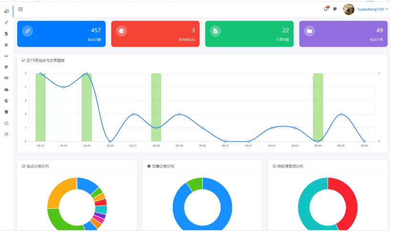Click the line data point at 05-29
The width and height of the screenshot is (393, 232).
tap(179, 114)
